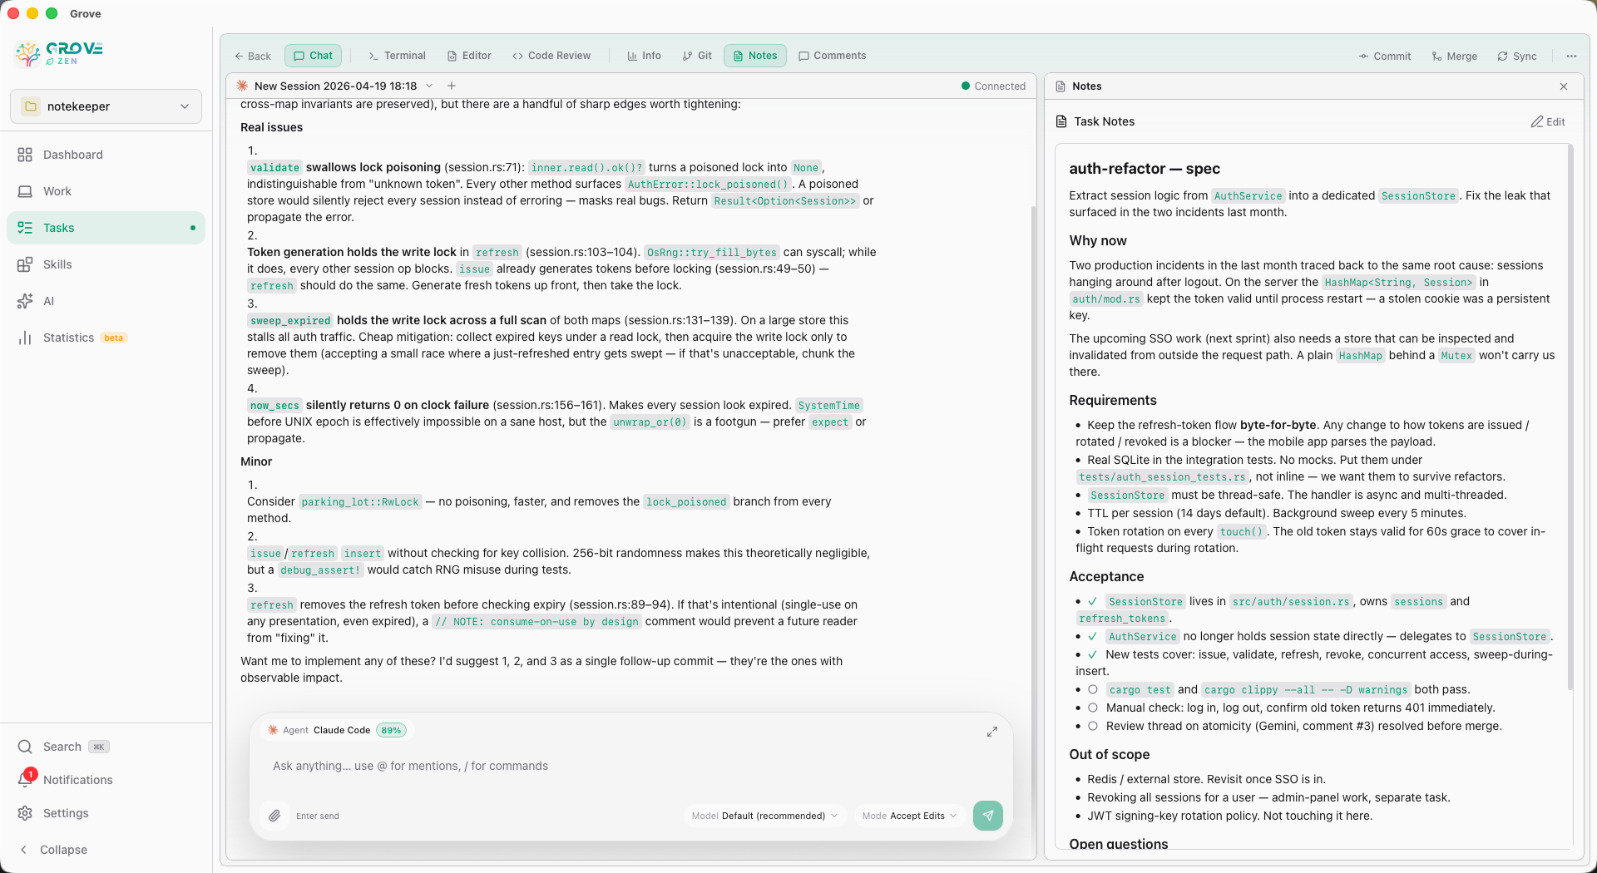Screen dimensions: 1597x873
Task: Click the Grove Zen logo
Action: click(59, 53)
